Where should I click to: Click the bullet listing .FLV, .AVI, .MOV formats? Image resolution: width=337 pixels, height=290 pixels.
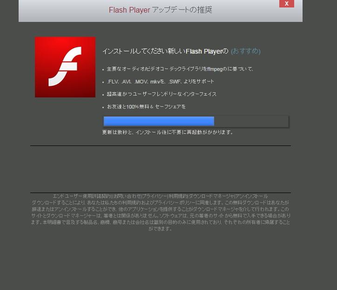coord(160,82)
